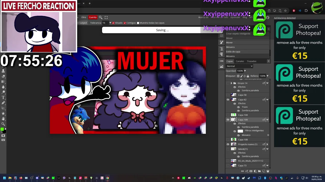Image resolution: width=325 pixels, height=182 pixels.
Task: Collapse effects of Capa 109
Action: click(x=267, y=120)
